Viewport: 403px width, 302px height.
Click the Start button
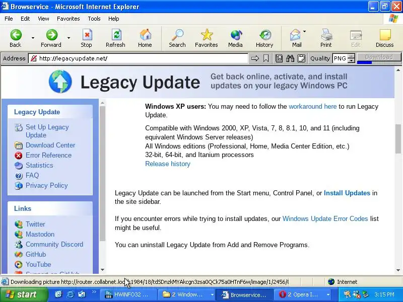pyautogui.click(x=23, y=294)
